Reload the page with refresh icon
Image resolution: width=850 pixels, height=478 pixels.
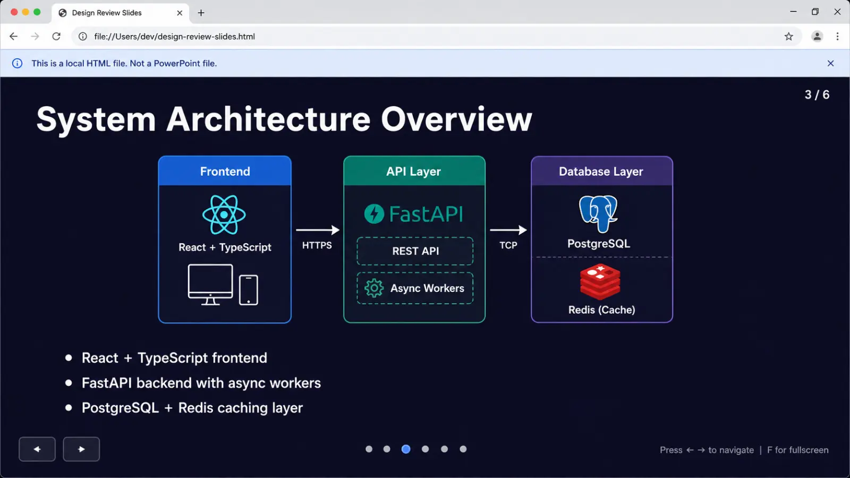56,36
